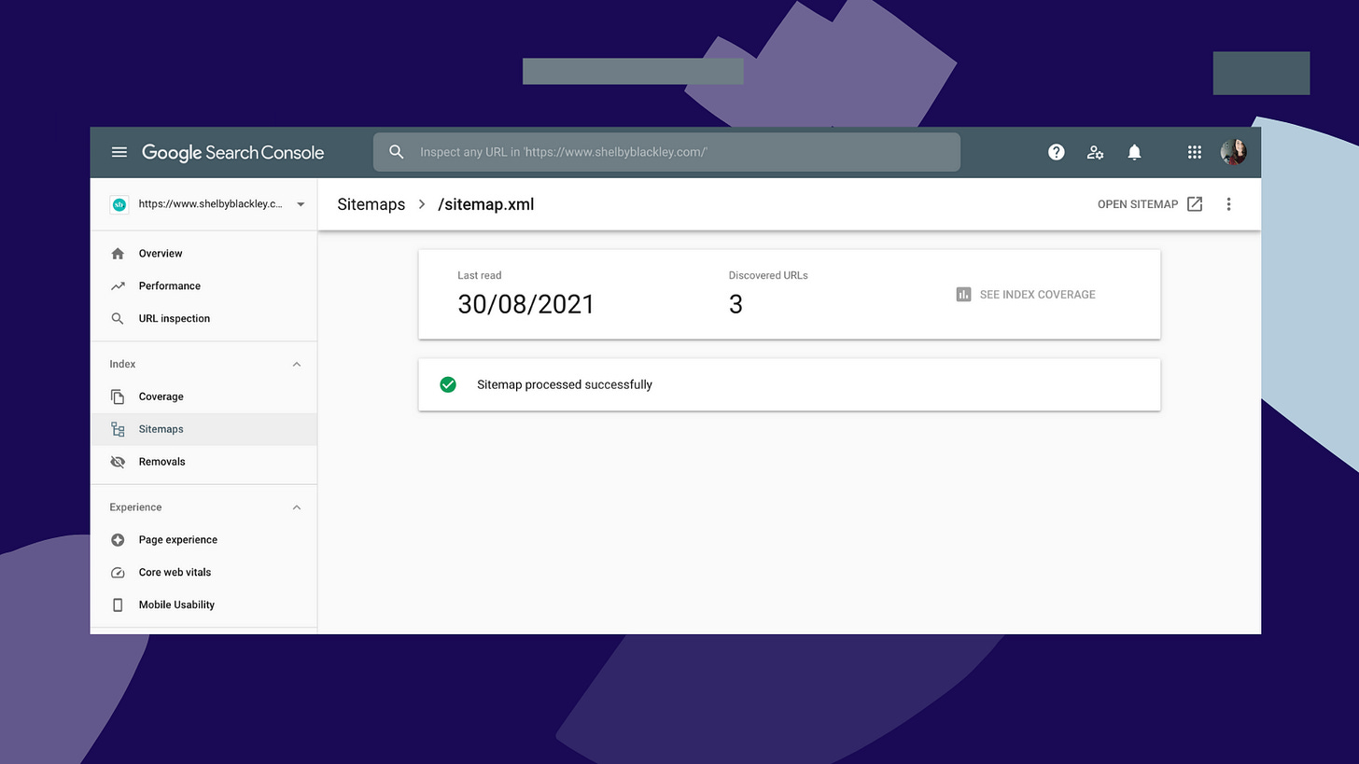This screenshot has height=764, width=1359.
Task: Click the Experience section label
Action: tap(135, 507)
